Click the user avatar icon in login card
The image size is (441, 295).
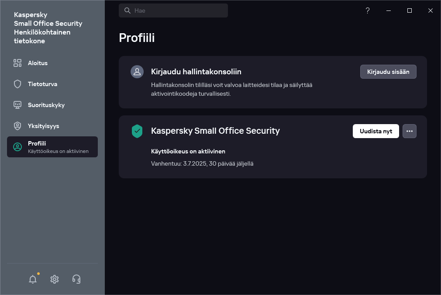(x=137, y=72)
